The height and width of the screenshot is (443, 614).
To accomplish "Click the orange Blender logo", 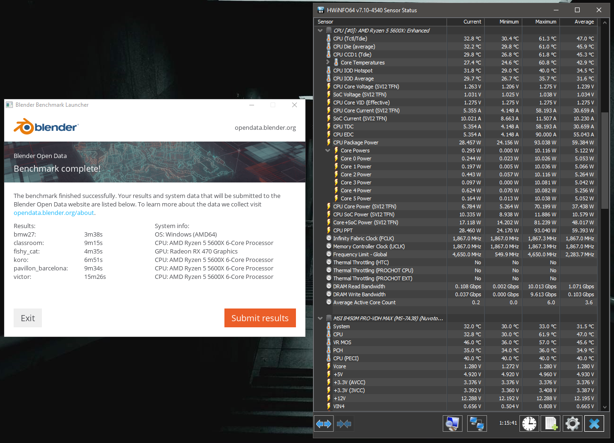I will point(46,127).
